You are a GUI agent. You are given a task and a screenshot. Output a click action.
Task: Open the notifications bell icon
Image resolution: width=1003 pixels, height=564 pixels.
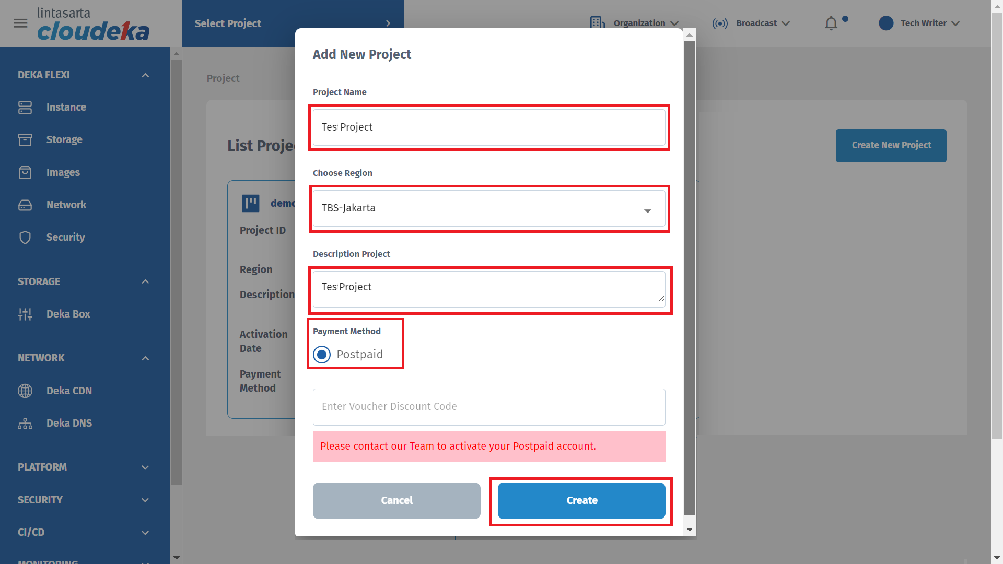831,23
